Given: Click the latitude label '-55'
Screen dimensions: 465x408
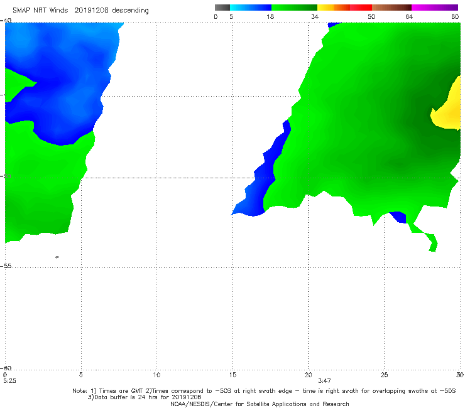Looking at the screenshot, I should pyautogui.click(x=6, y=266).
